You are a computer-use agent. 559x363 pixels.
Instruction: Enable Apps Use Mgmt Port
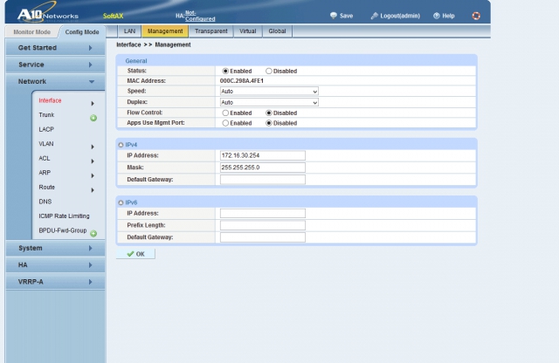click(225, 123)
